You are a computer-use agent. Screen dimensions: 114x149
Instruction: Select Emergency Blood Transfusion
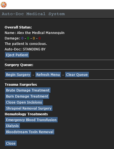31,120
